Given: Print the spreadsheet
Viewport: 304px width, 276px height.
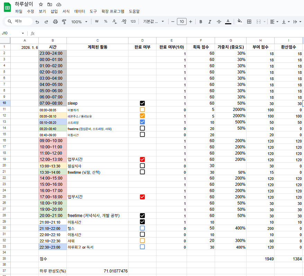Looking at the screenshot, I should tap(55, 22).
